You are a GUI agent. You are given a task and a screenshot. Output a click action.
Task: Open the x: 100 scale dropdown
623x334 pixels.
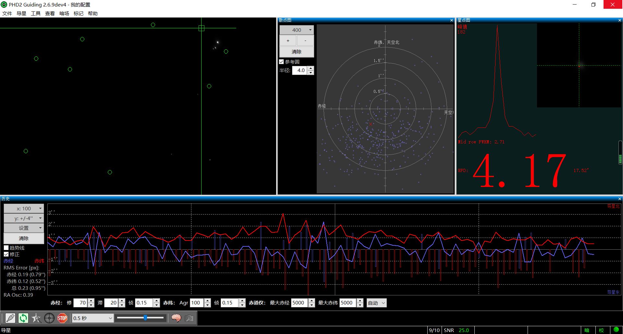24,208
